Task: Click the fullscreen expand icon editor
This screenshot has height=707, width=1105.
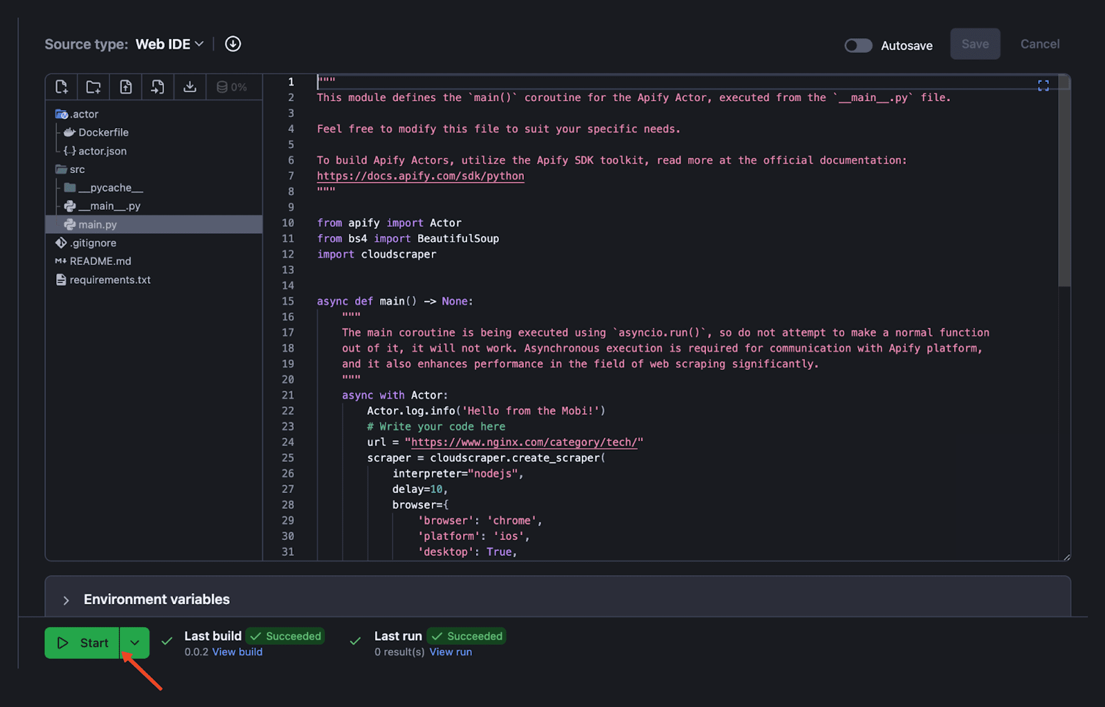Action: 1043,86
